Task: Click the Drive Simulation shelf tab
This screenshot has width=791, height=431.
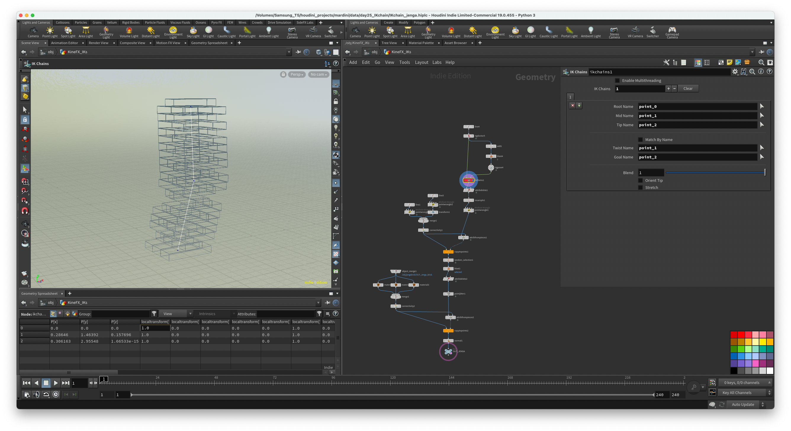Action: click(x=279, y=22)
